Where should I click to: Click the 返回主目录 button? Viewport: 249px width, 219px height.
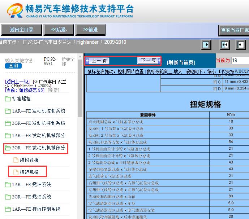(x=21, y=30)
